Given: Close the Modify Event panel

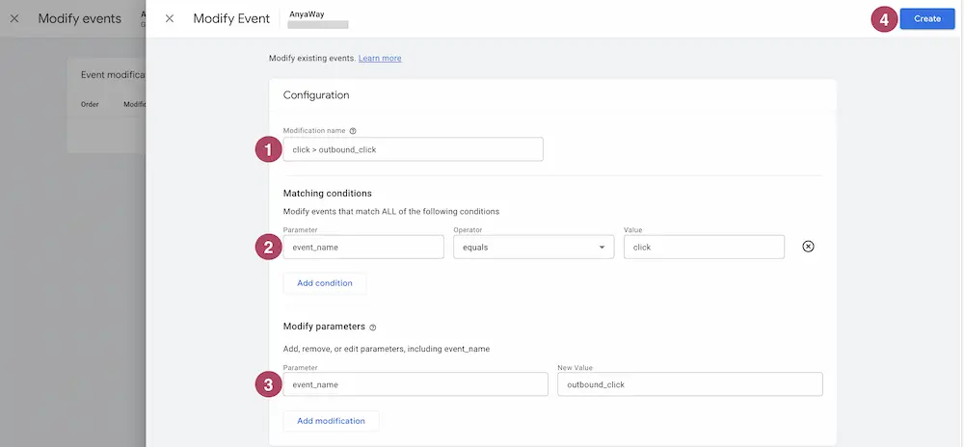Looking at the screenshot, I should coord(170,18).
